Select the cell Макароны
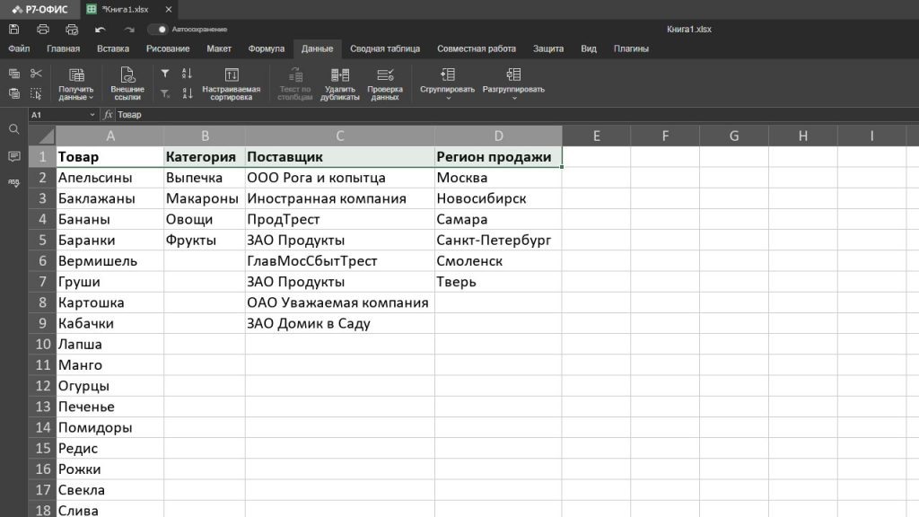The image size is (919, 517). pos(205,198)
